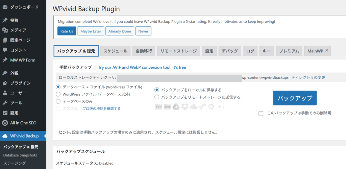Click the DigitalOcean Spaces storage icon

click(211, 107)
